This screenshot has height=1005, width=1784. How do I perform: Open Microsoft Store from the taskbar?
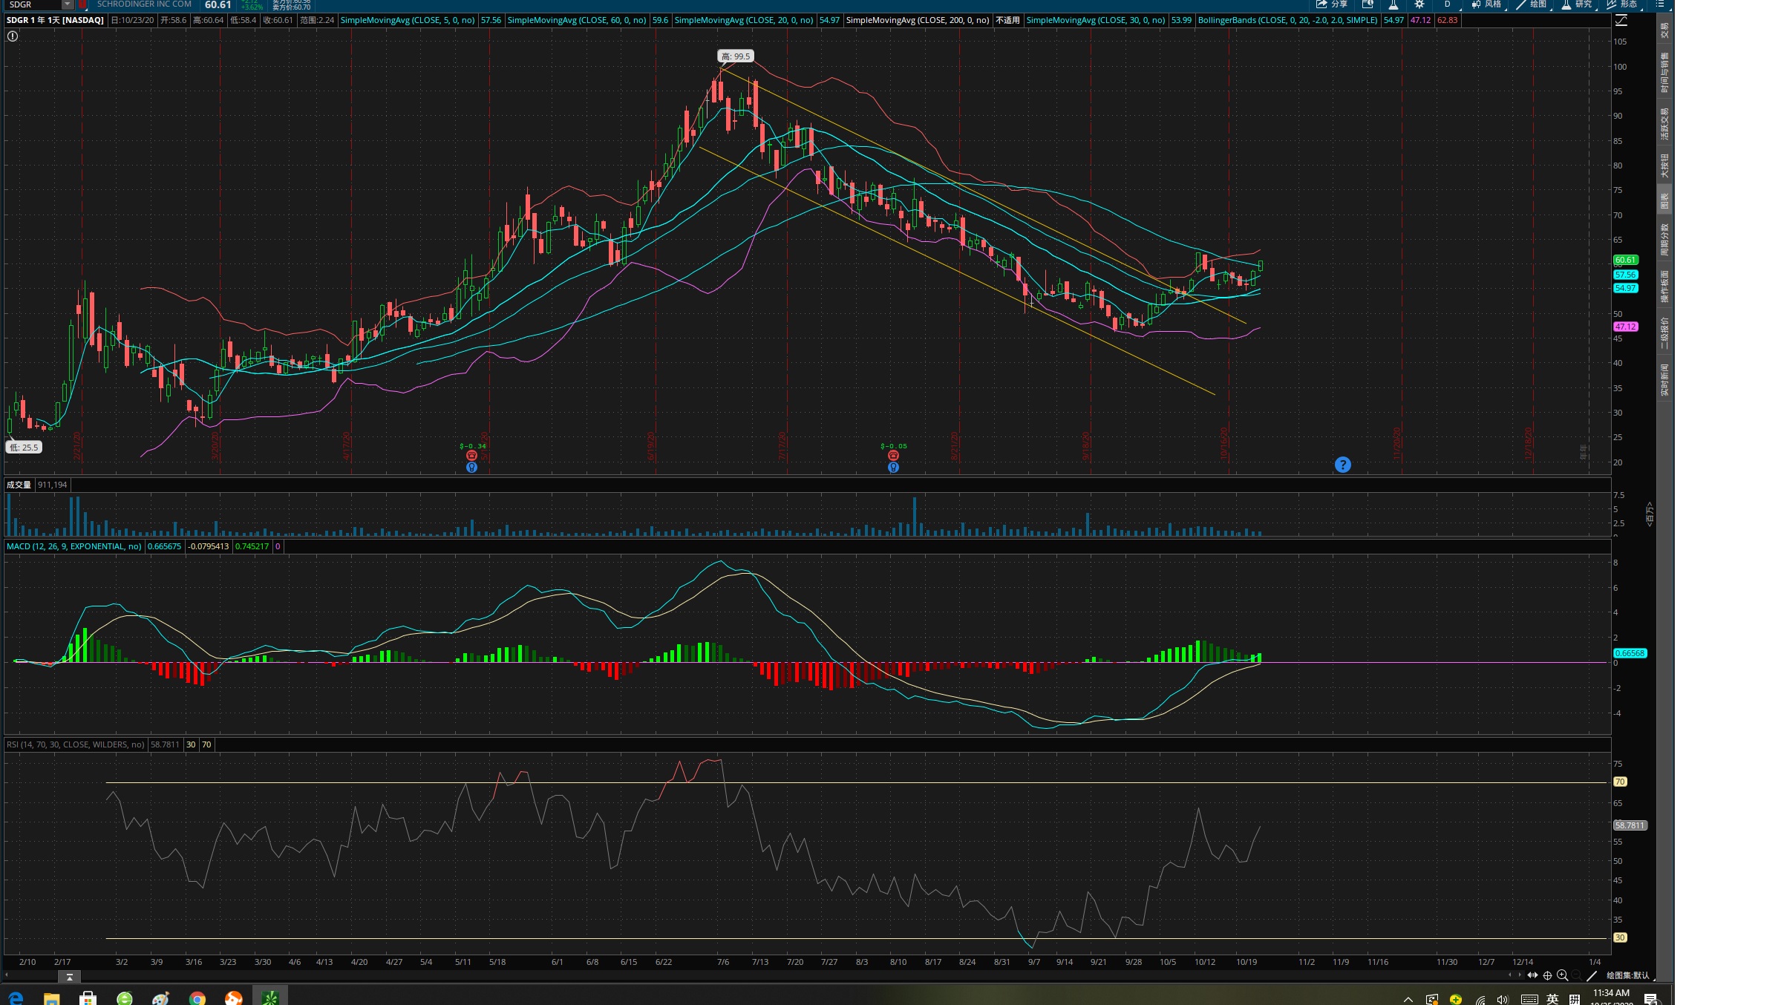(88, 998)
